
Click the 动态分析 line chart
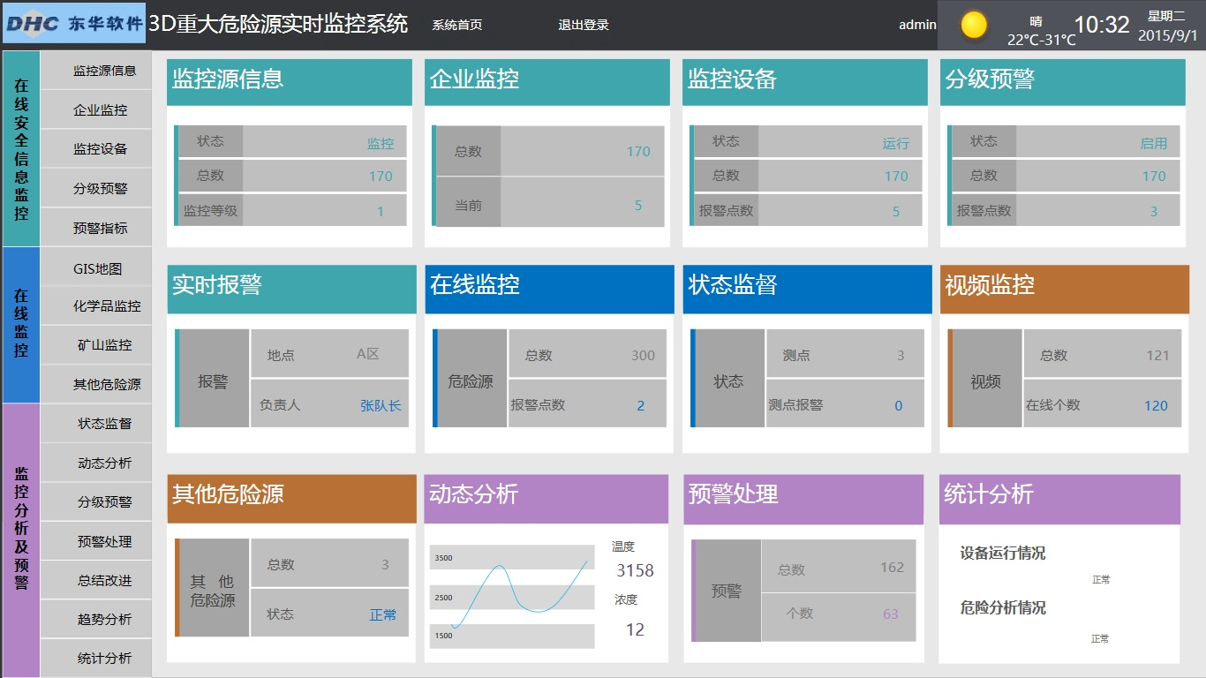pos(512,597)
